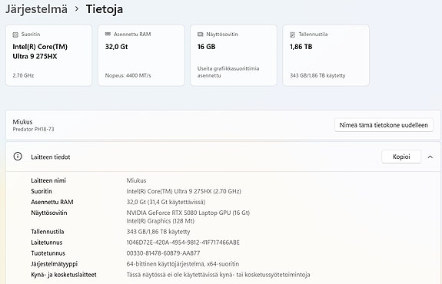The image size is (442, 284).
Task: Click Tuotetunnus value 00330-81478-60879-AA877
Action: 163,253
